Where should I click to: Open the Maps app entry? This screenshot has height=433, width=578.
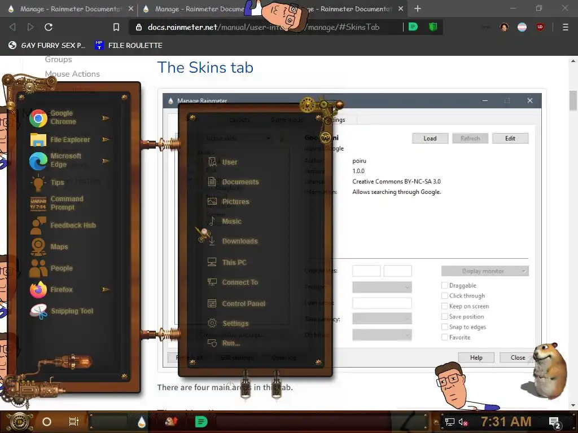pos(49,247)
